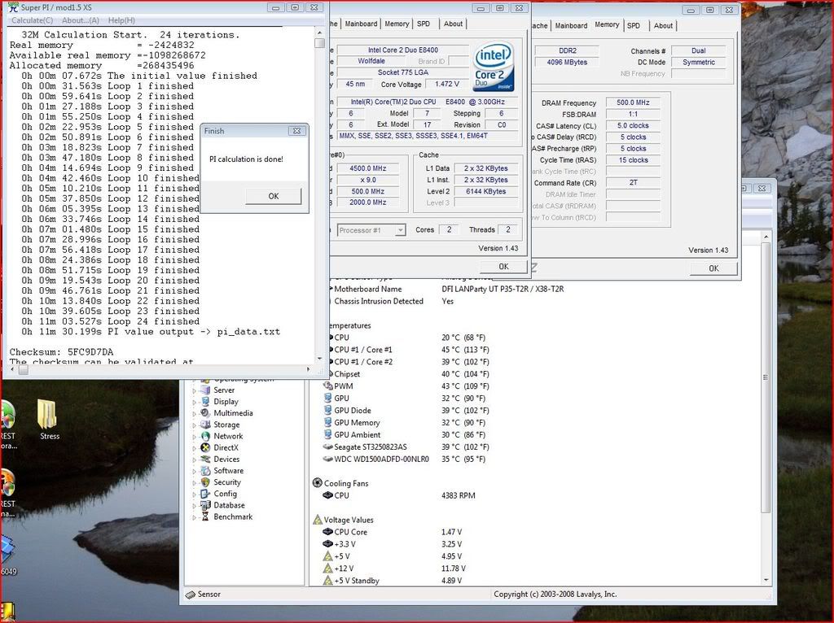Click the Benchmark hourglass icon in the Everest tree

pos(204,516)
